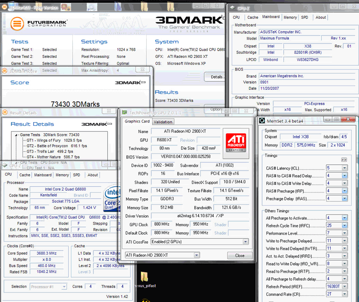
Task: Select the Mainboard tab above the Motherboard section
Action: tap(271, 17)
